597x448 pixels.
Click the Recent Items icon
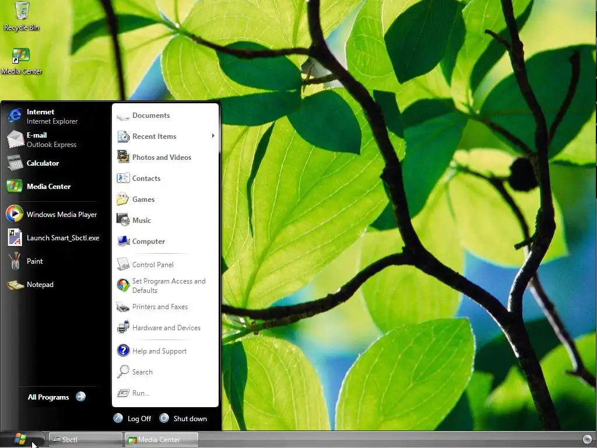[123, 136]
